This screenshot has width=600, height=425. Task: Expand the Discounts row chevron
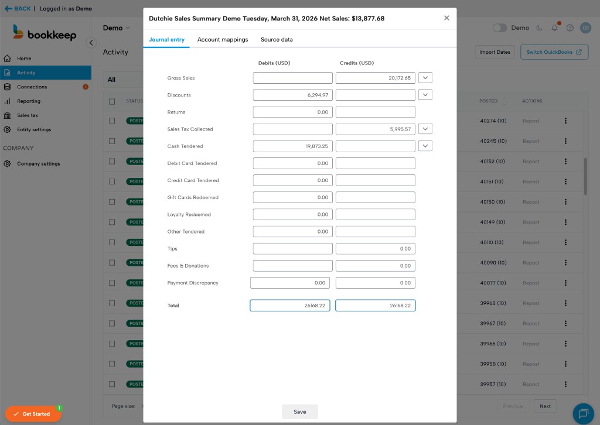tap(425, 95)
